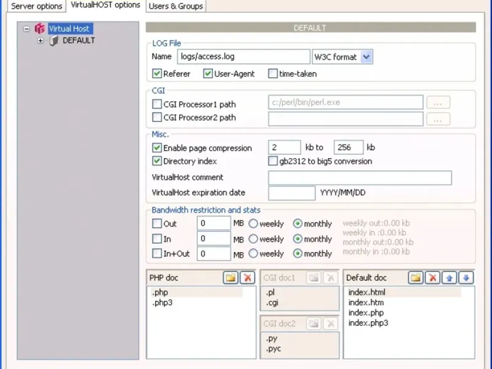Add a CGI doc1 extension folder icon

pyautogui.click(x=314, y=278)
